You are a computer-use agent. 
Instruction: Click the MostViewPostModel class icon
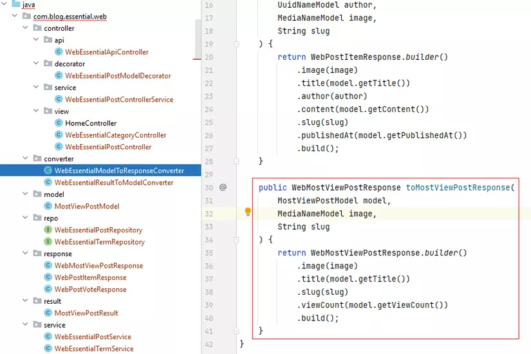[x=48, y=206]
